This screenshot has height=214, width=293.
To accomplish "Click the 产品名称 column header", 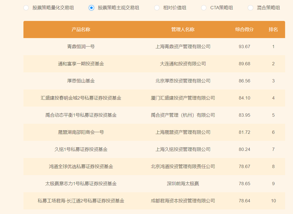I will [81, 29].
